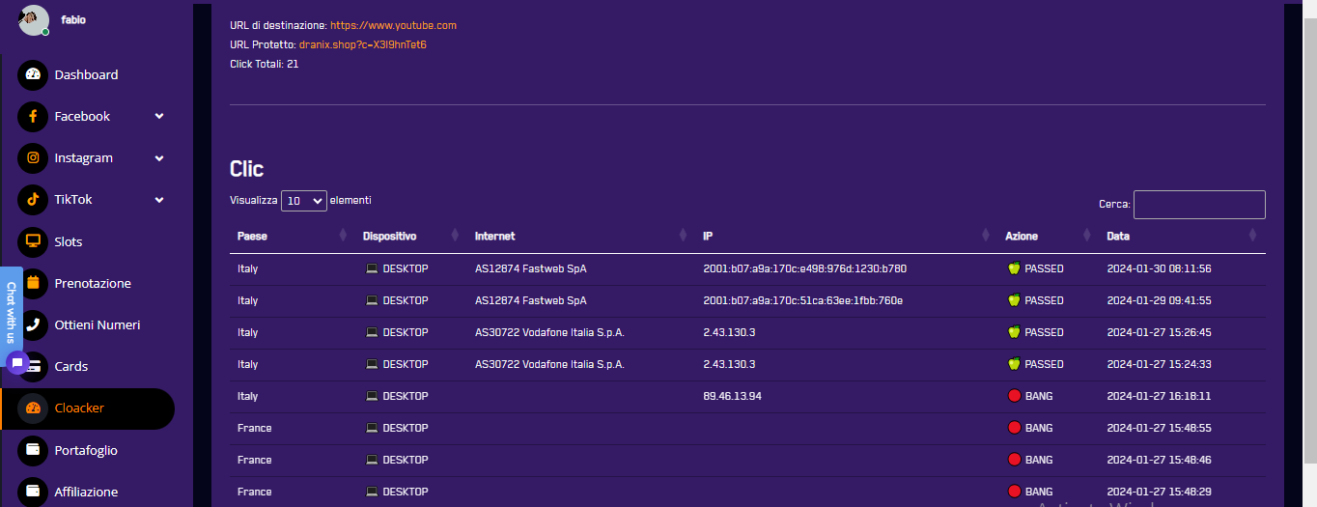Image resolution: width=1317 pixels, height=507 pixels.
Task: Click the Ottieni Numeri phone icon
Action: tap(33, 324)
